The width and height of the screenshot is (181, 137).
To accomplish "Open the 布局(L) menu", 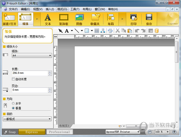I will point(87,9).
